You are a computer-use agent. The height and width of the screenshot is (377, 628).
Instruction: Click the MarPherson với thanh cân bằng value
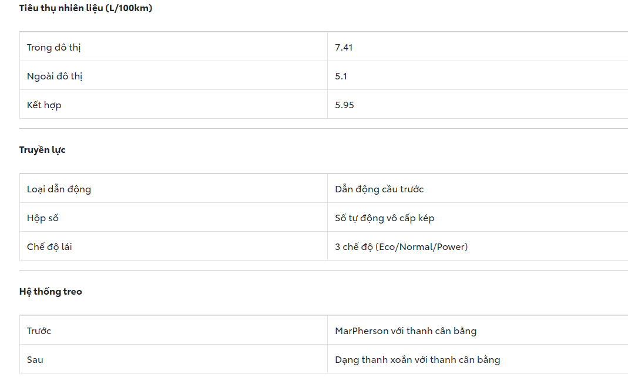pyautogui.click(x=405, y=331)
